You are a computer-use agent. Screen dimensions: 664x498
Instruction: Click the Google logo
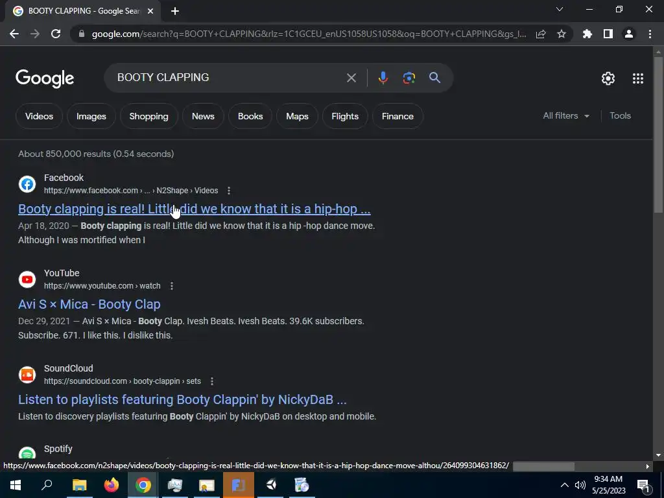click(45, 78)
